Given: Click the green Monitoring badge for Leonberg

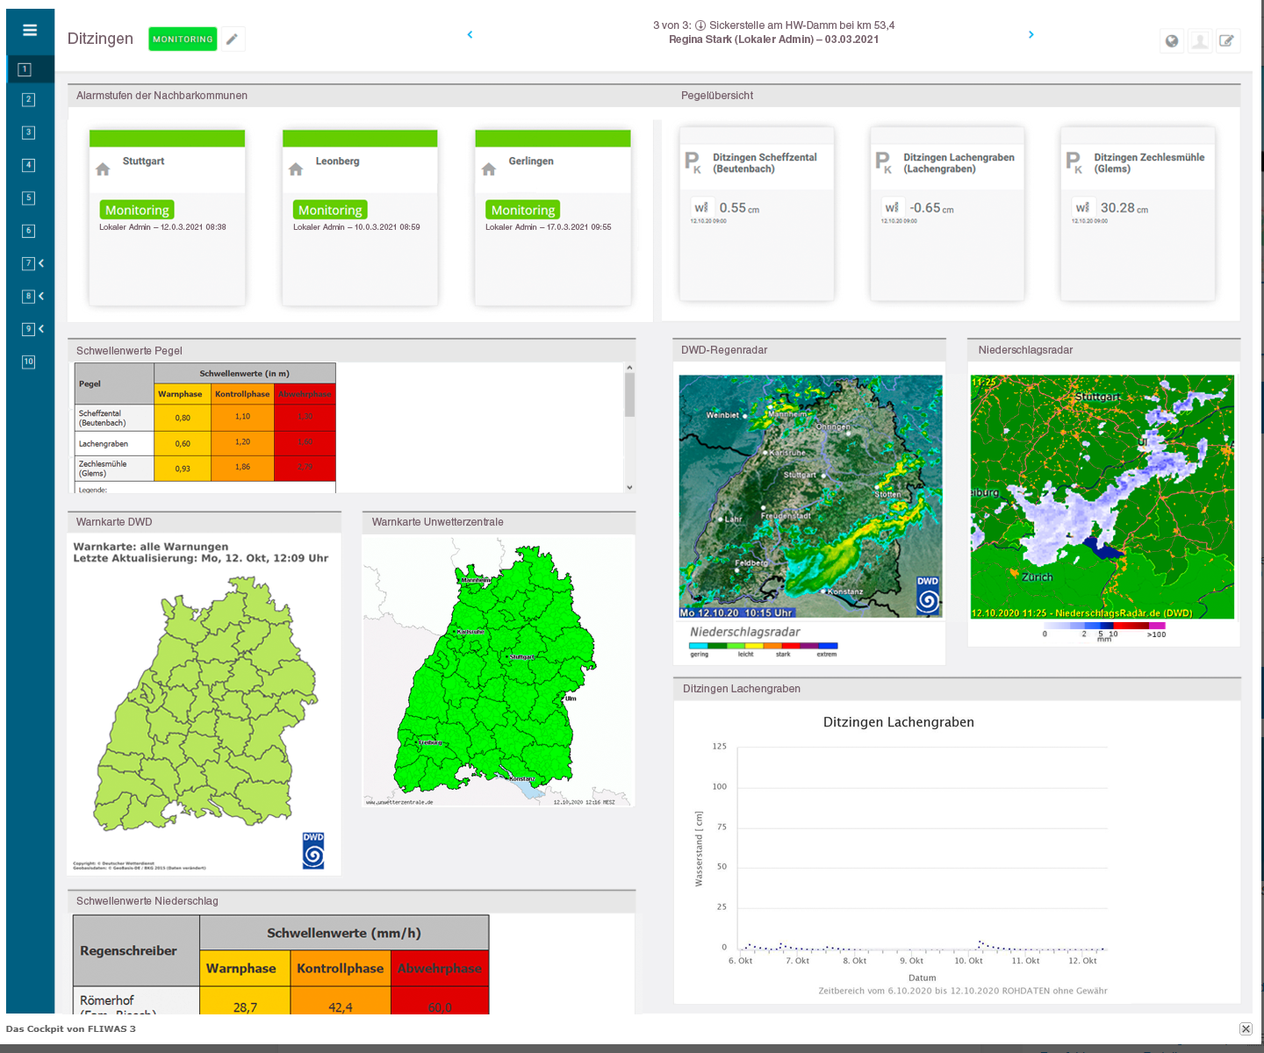Looking at the screenshot, I should [x=329, y=210].
